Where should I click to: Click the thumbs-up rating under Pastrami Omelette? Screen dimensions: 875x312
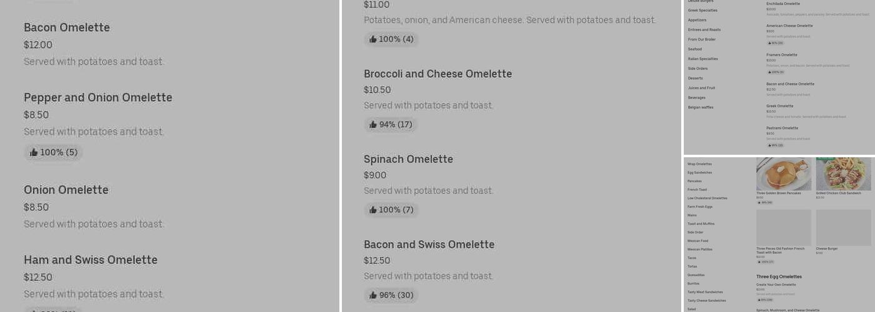point(775,145)
